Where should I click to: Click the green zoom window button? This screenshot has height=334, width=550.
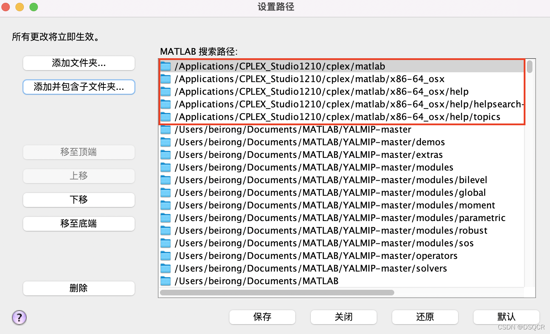click(x=34, y=7)
